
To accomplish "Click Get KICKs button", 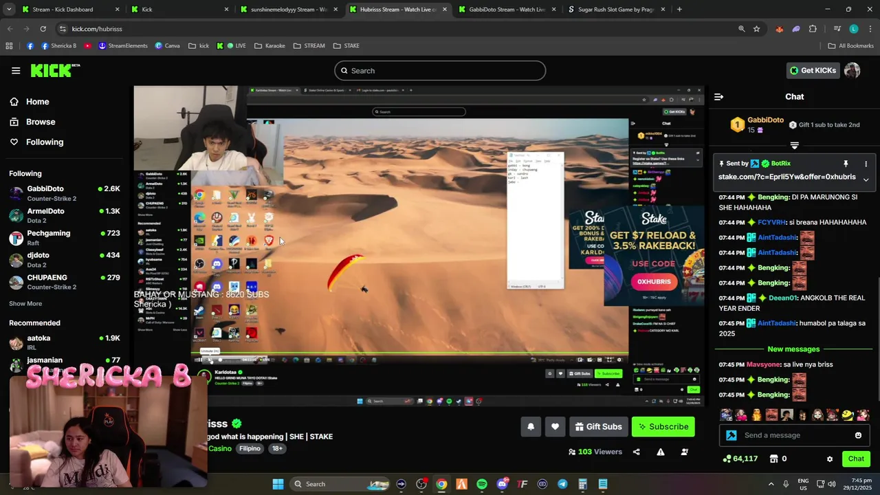I will (x=813, y=70).
